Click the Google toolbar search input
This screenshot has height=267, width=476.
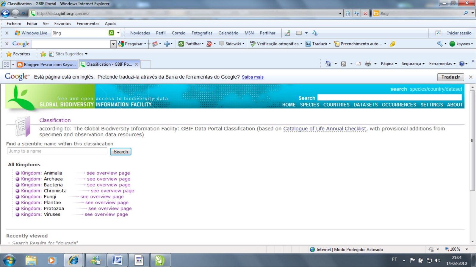(x=71, y=44)
